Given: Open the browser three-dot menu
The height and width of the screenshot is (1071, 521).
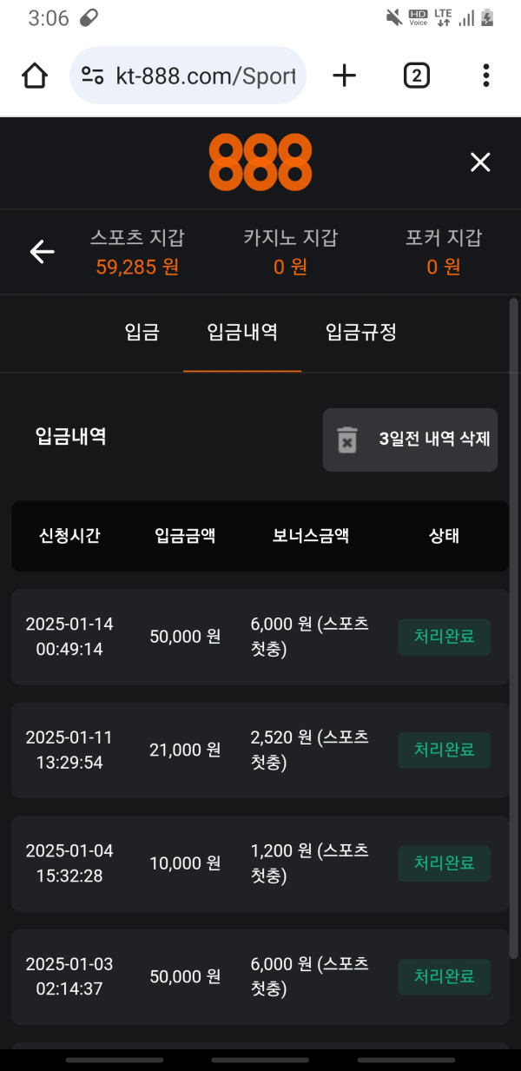Looking at the screenshot, I should click(486, 76).
